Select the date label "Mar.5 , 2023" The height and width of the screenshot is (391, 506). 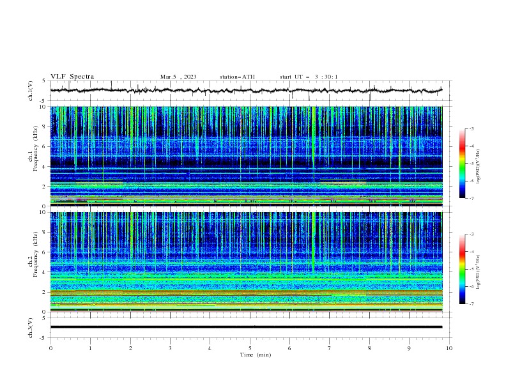click(178, 77)
